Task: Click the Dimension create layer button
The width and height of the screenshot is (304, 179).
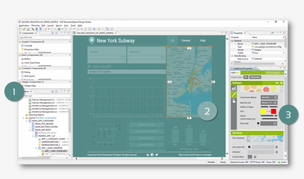Action: (x=255, y=77)
